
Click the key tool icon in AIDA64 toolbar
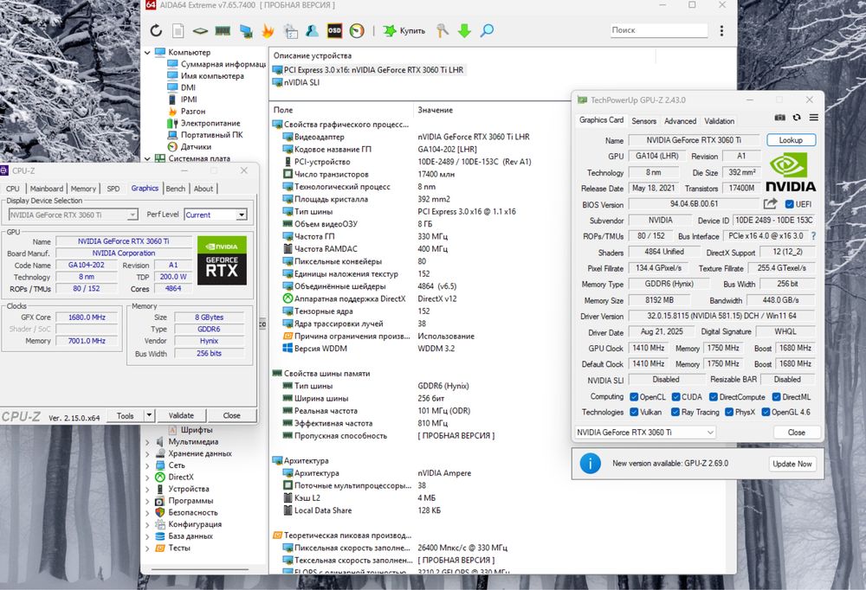(442, 31)
